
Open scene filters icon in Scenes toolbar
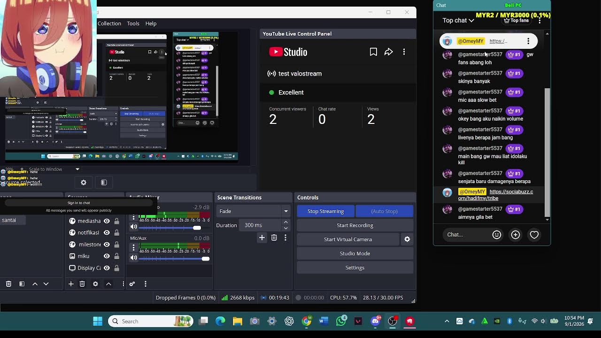[22, 284]
